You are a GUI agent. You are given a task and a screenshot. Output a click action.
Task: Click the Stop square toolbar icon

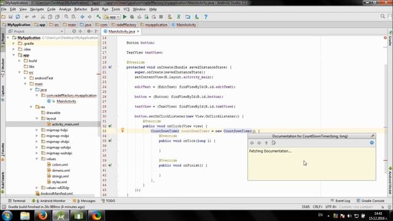tap(161, 17)
